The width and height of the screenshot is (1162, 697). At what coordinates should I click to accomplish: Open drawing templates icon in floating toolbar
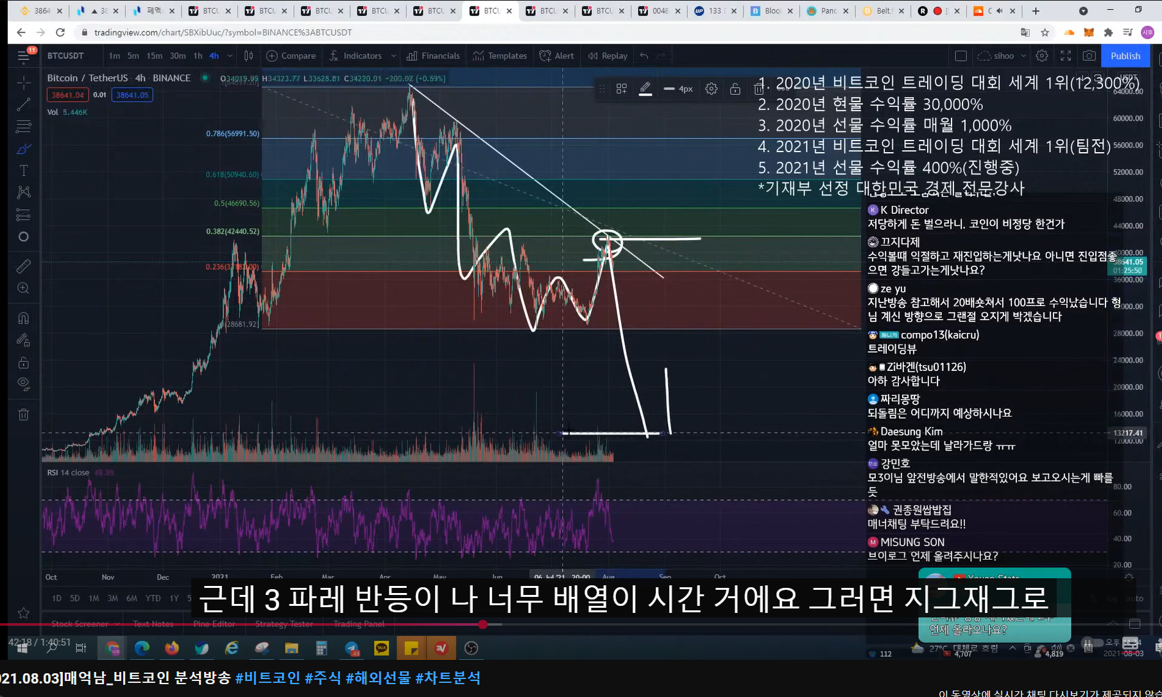coord(621,89)
